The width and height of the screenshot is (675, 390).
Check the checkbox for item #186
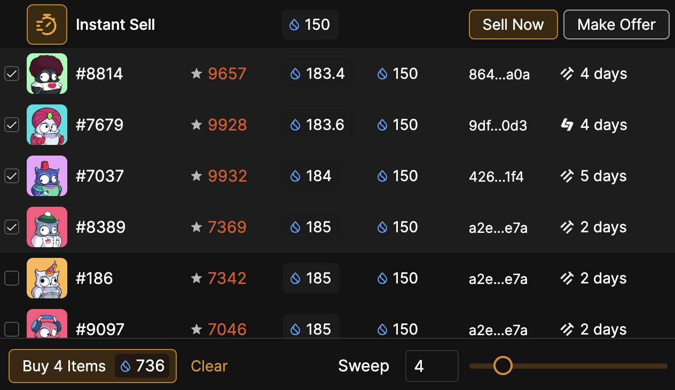pyautogui.click(x=12, y=278)
